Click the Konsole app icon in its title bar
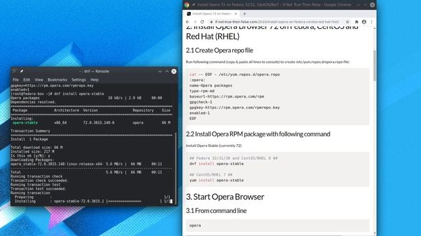This screenshot has width=421, height=236. [x=14, y=71]
